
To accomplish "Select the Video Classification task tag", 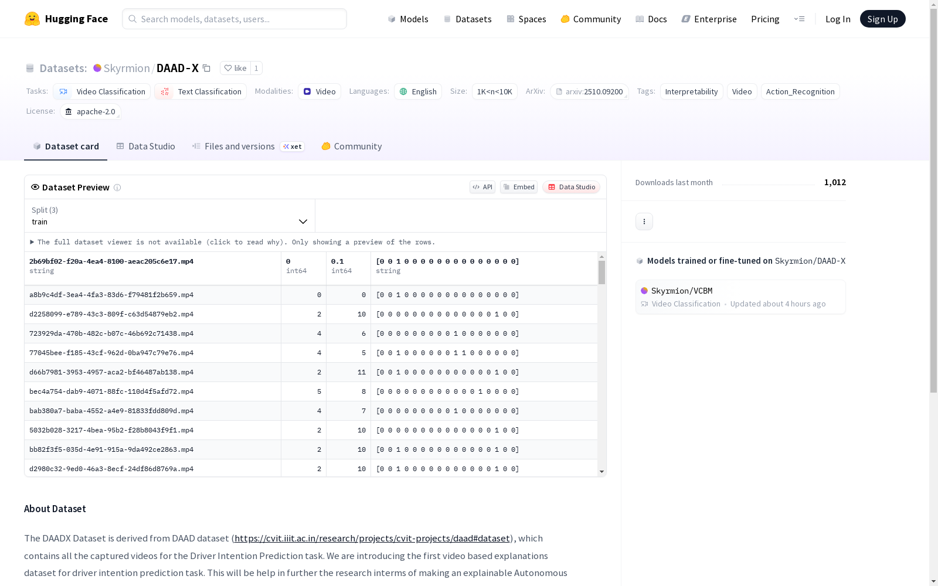I will 102,91.
